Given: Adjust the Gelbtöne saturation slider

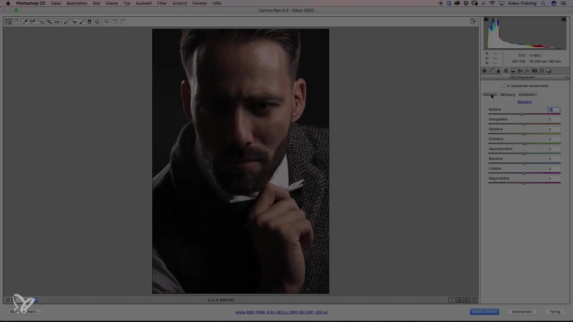Looking at the screenshot, I should coord(524,134).
